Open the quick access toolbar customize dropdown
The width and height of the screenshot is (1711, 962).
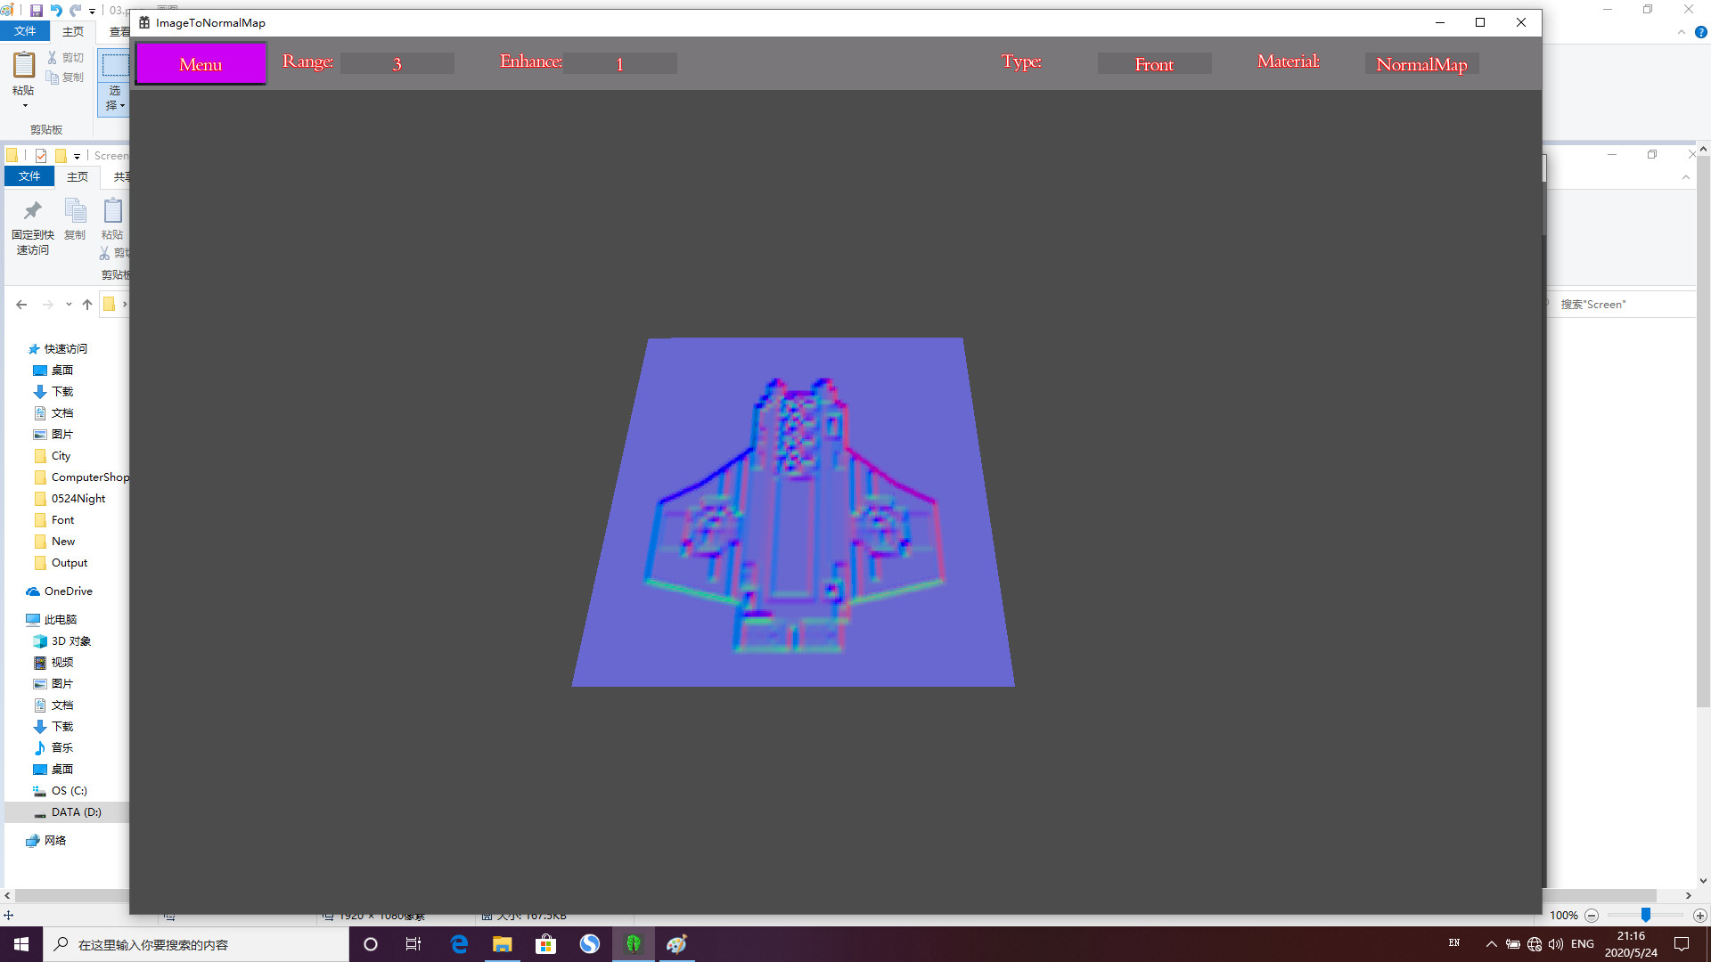(x=90, y=12)
